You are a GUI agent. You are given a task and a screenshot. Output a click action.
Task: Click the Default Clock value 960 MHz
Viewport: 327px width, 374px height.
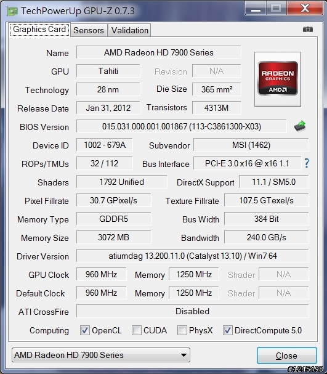click(101, 293)
